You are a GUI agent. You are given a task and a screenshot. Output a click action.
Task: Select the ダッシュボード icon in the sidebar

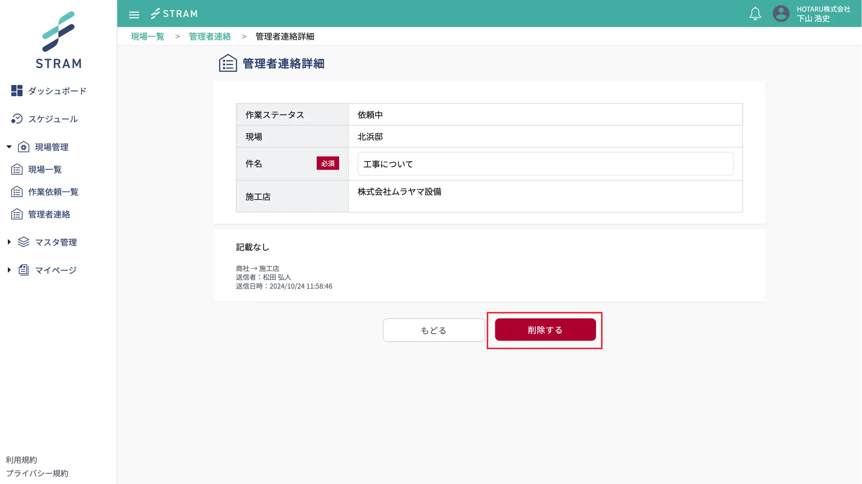[x=17, y=90]
